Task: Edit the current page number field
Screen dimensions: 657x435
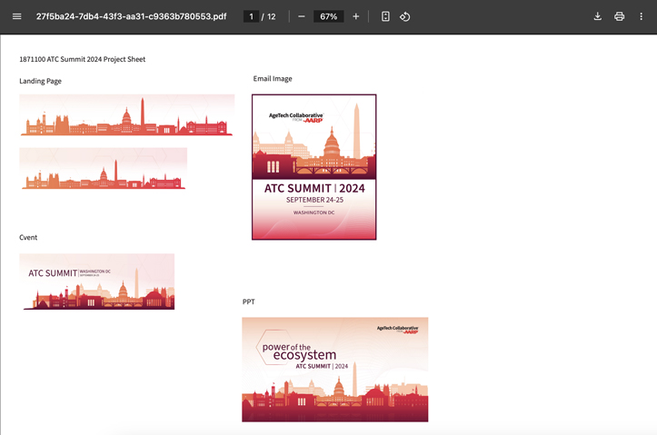Action: pyautogui.click(x=251, y=16)
